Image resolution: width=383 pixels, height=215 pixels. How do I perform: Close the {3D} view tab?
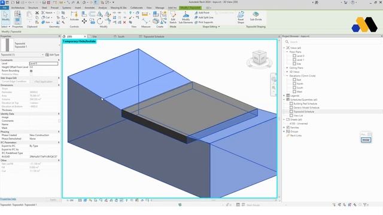coord(85,36)
